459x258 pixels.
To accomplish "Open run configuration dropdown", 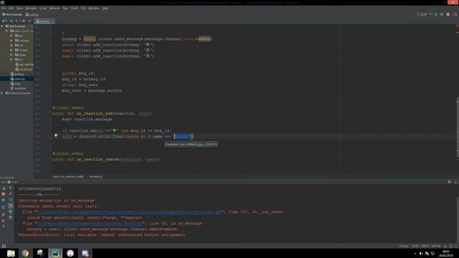I will click(x=424, y=14).
